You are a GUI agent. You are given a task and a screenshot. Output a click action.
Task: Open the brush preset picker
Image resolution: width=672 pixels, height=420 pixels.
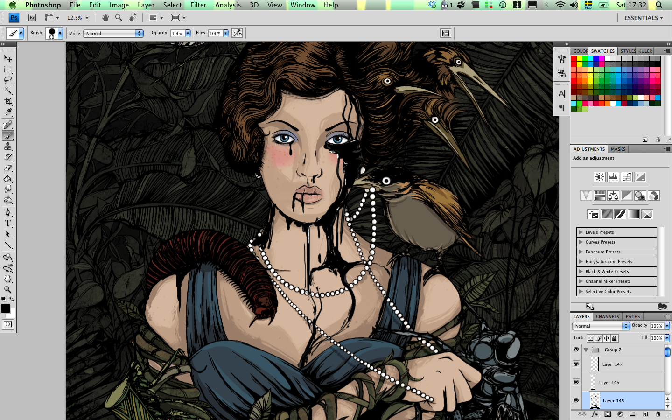click(x=60, y=33)
